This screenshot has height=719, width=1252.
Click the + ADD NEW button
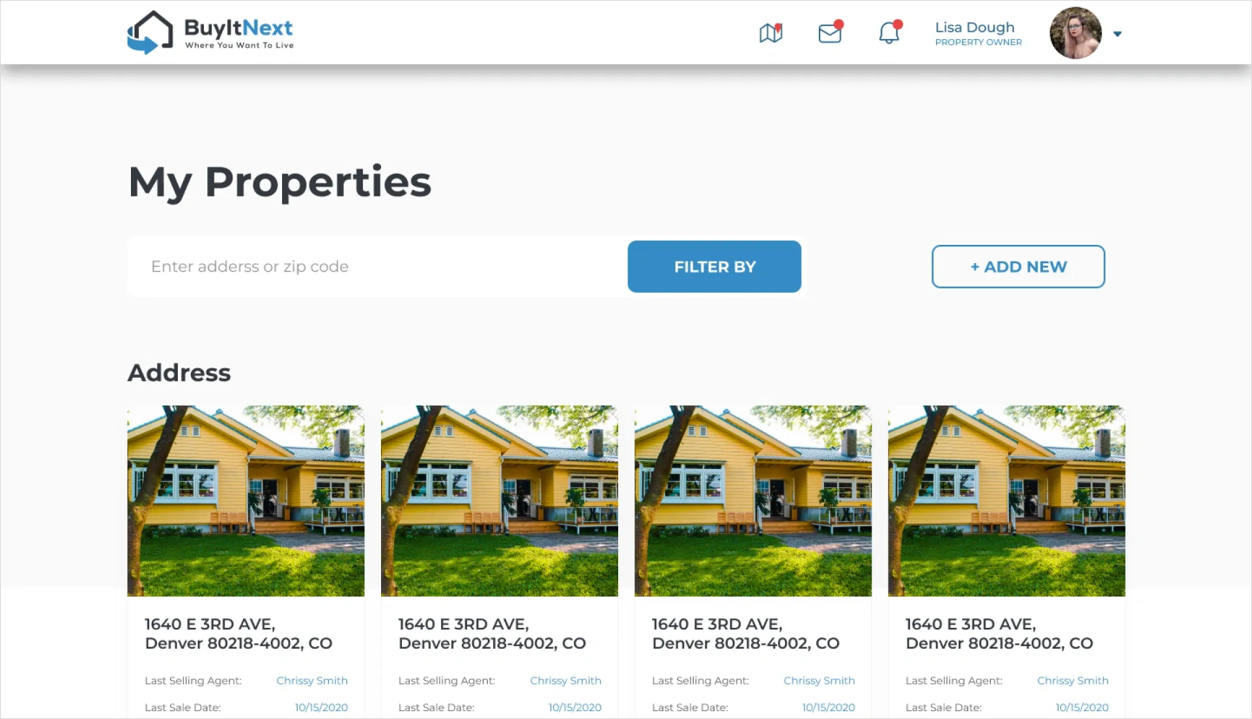[1018, 266]
